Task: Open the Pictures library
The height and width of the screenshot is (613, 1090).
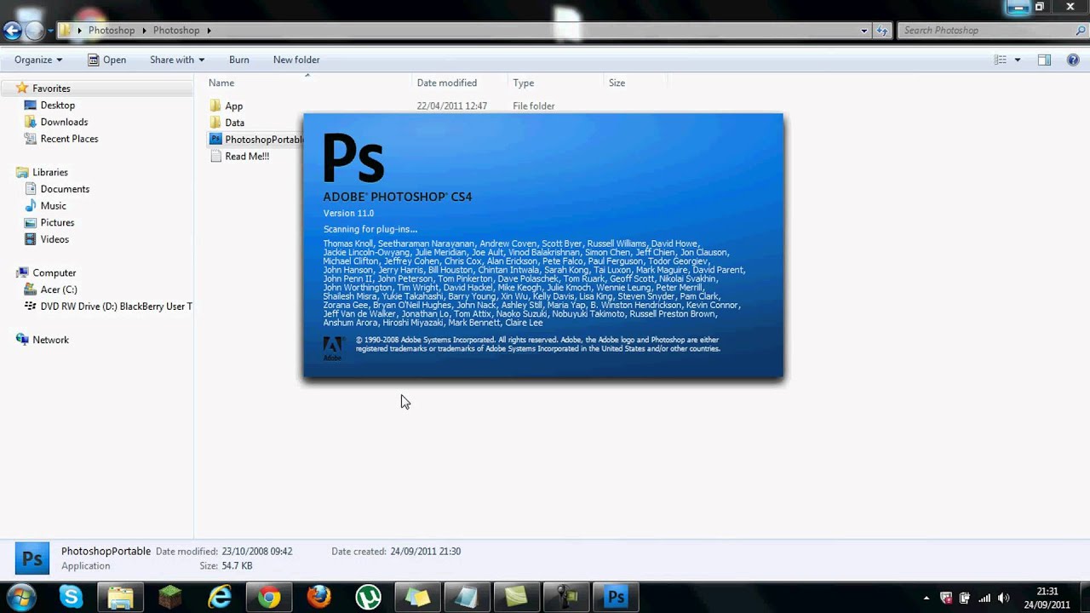Action: tap(57, 222)
